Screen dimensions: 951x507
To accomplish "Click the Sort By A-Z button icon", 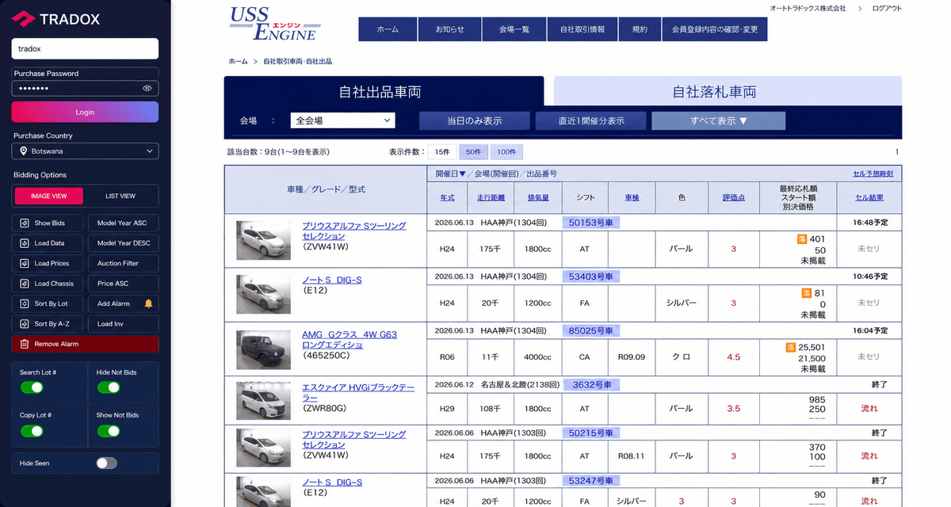I will tap(25, 324).
